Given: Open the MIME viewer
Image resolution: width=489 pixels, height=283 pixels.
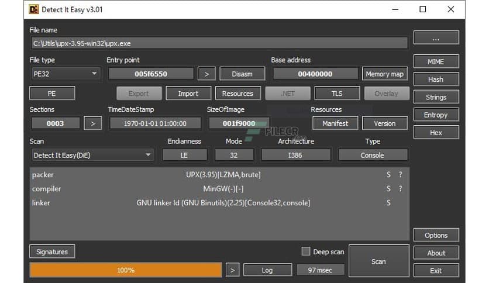Looking at the screenshot, I should [436, 62].
